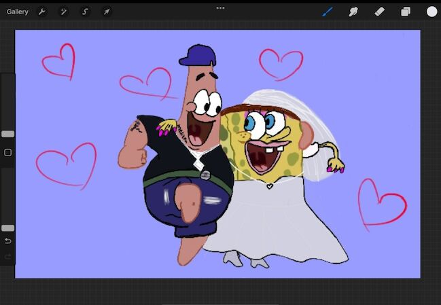Open the Adjustments magic wand menu
The image size is (441, 305).
point(64,12)
